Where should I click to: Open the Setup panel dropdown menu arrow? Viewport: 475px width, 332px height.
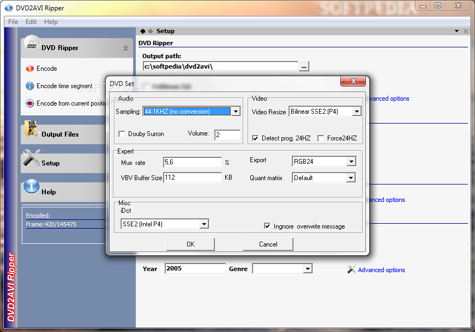[x=456, y=31]
